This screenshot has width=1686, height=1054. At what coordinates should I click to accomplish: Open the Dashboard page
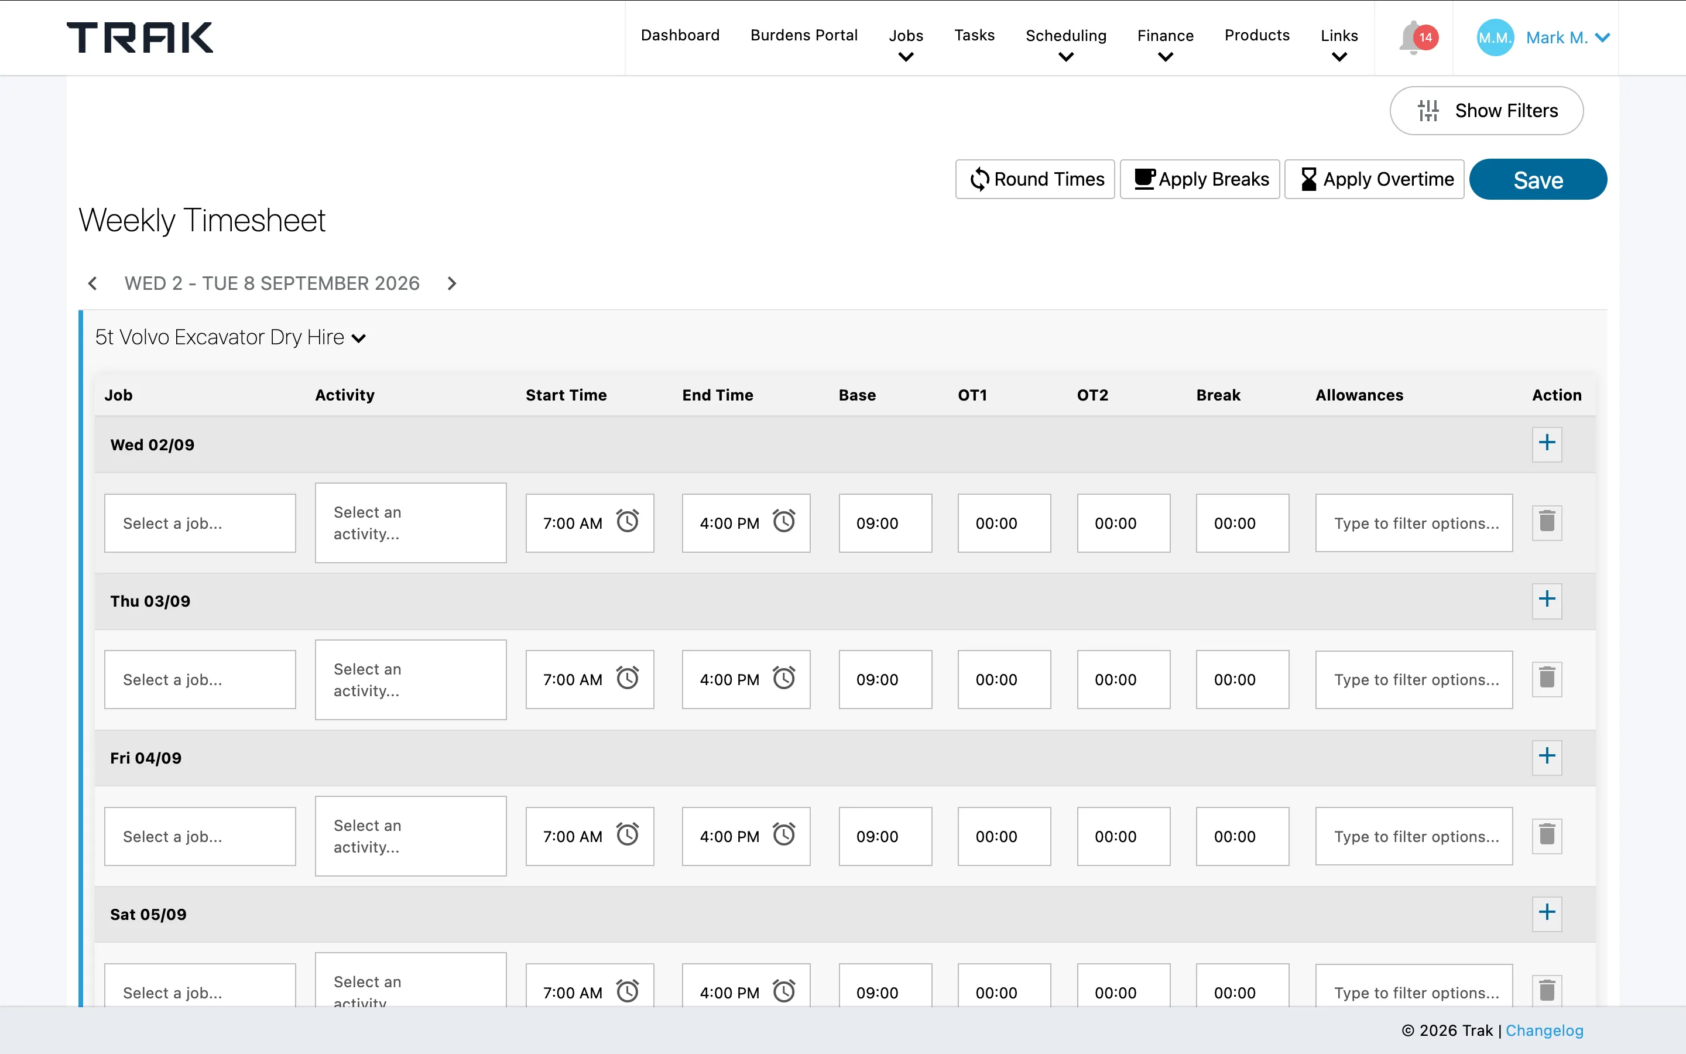(680, 35)
